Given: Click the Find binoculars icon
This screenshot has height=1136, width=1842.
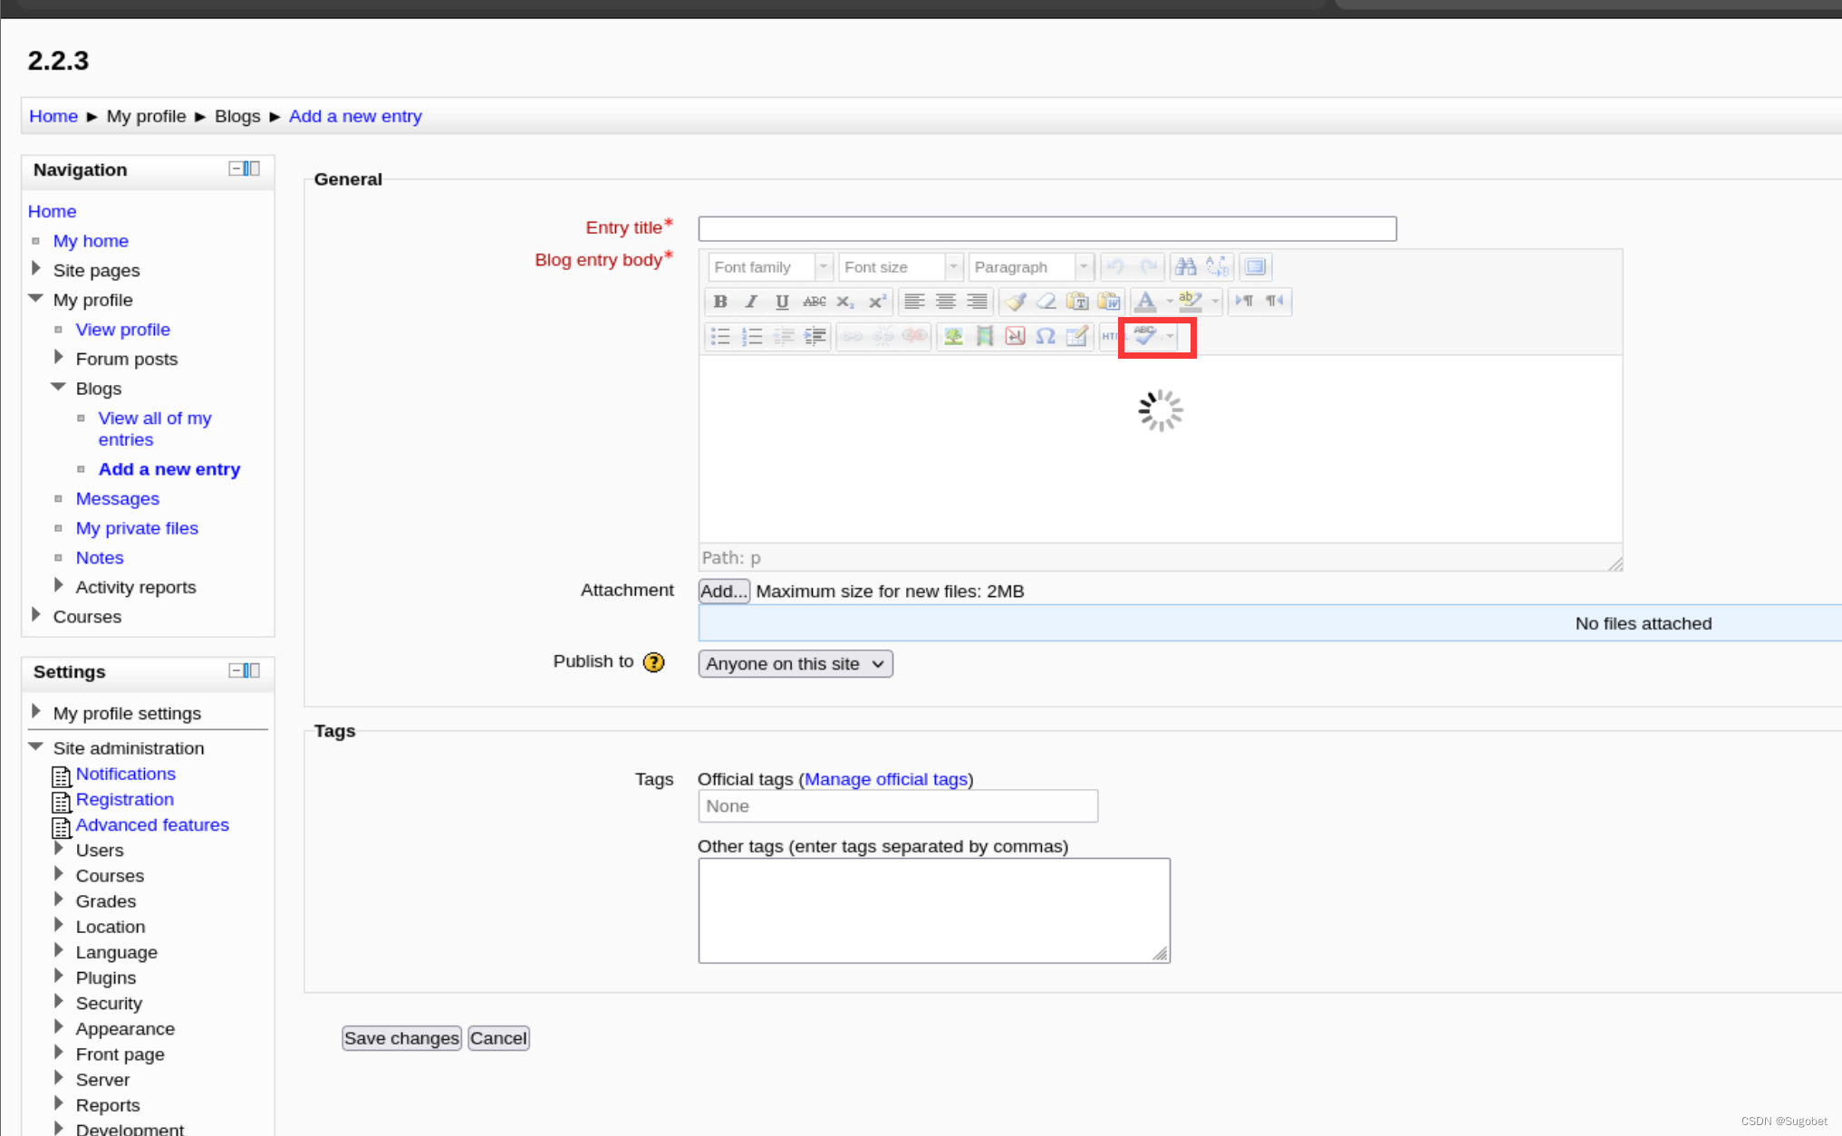Looking at the screenshot, I should (1185, 266).
